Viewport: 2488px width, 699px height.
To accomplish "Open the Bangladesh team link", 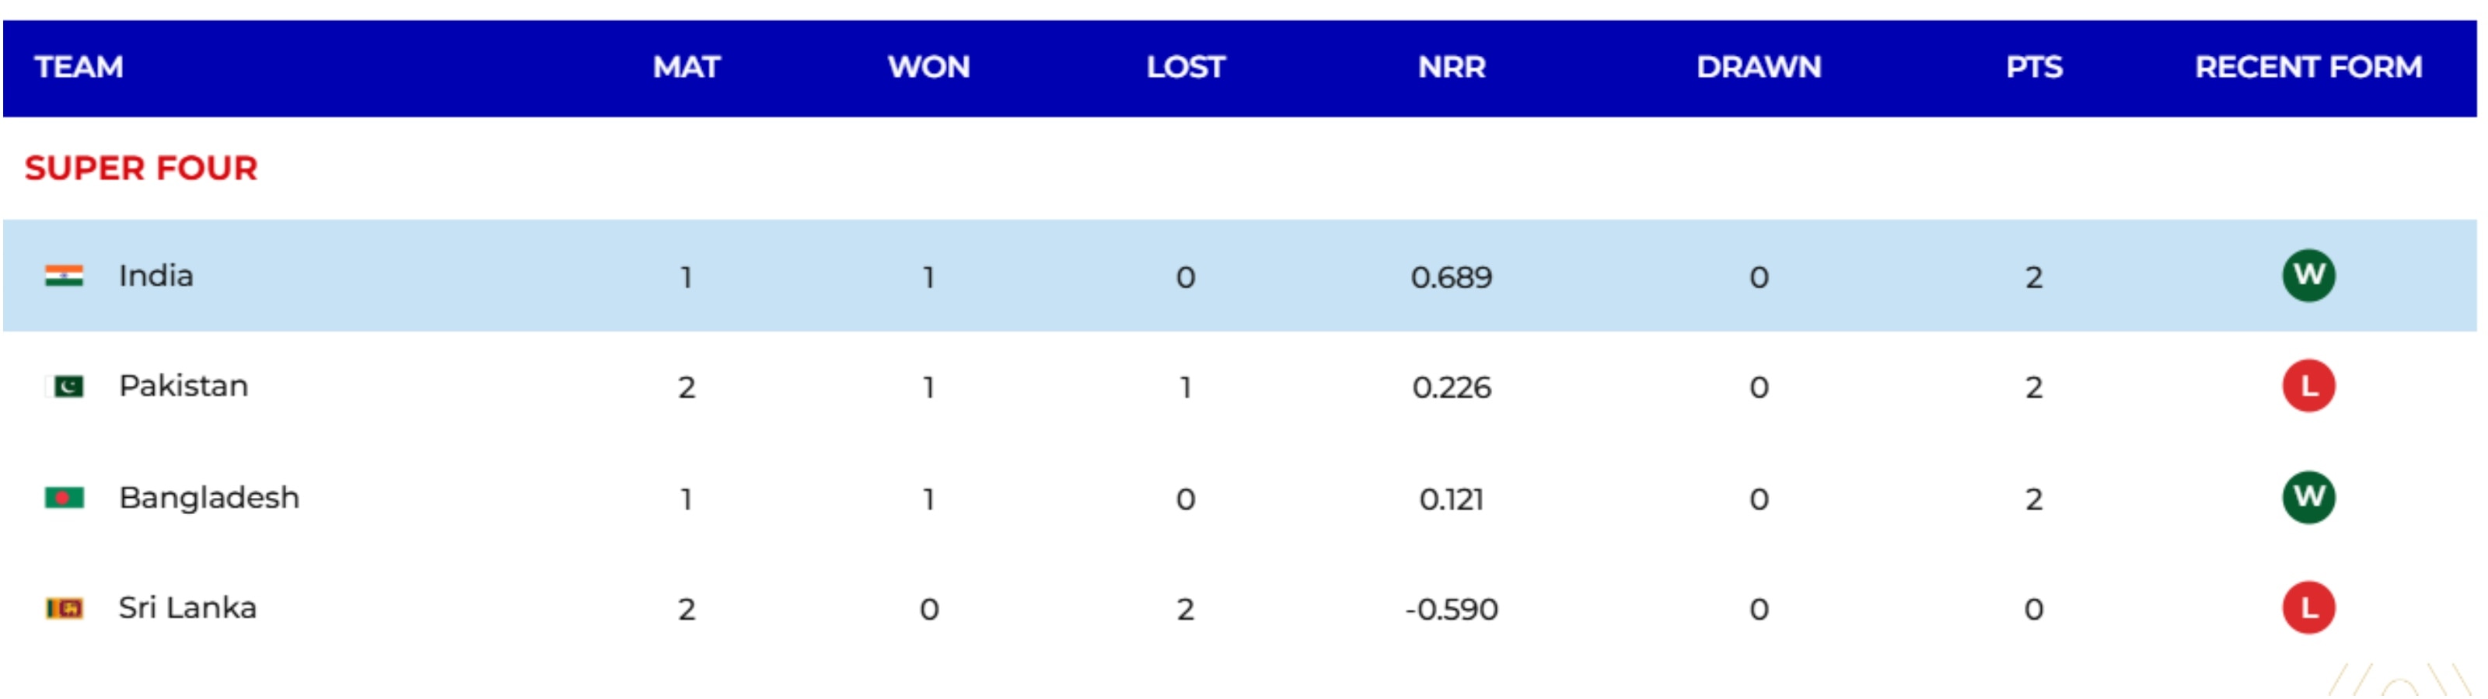I will tap(208, 498).
